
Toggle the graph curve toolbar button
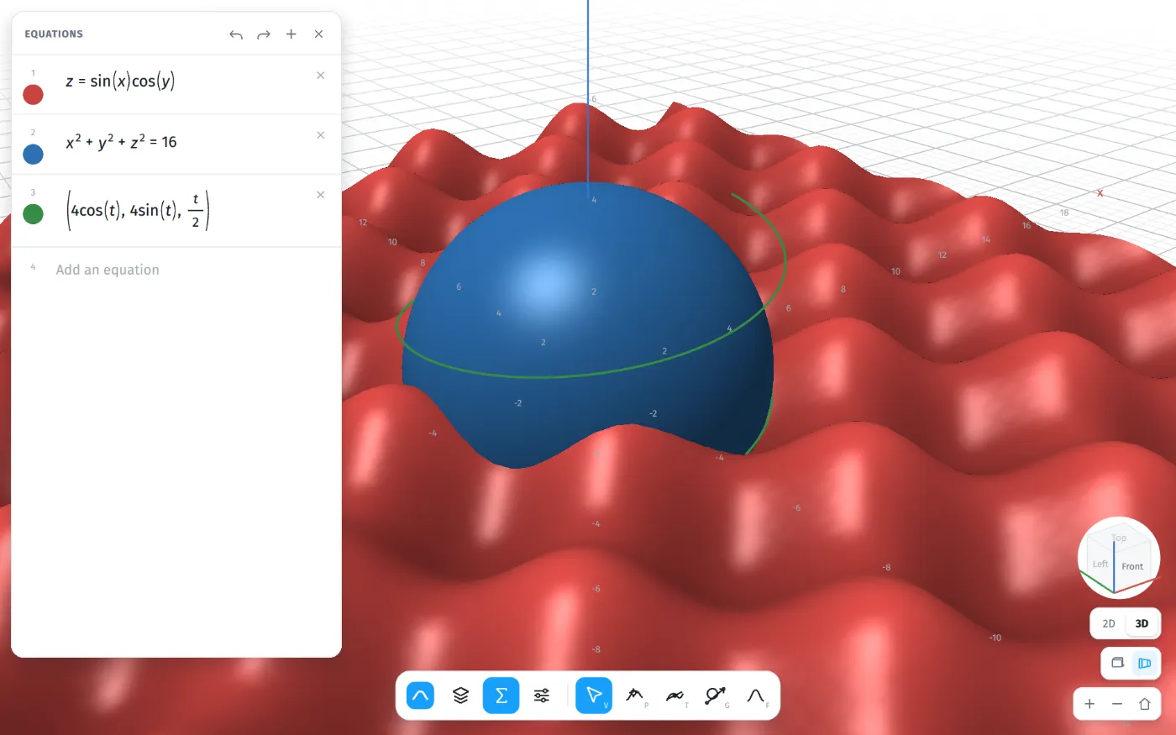coord(420,696)
